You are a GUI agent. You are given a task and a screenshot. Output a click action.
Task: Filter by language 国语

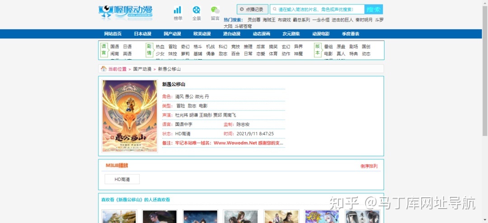point(115,46)
